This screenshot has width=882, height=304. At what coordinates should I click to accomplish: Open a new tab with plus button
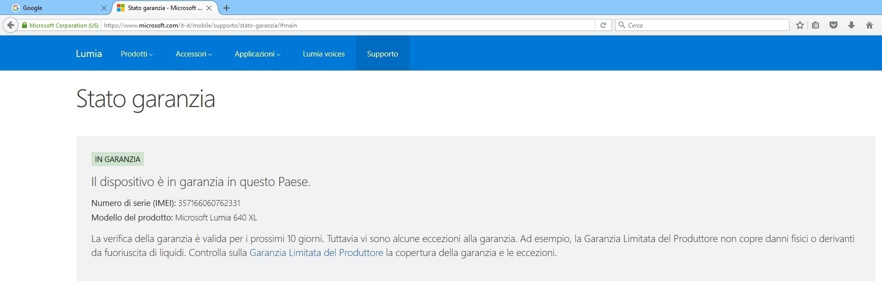(x=226, y=8)
